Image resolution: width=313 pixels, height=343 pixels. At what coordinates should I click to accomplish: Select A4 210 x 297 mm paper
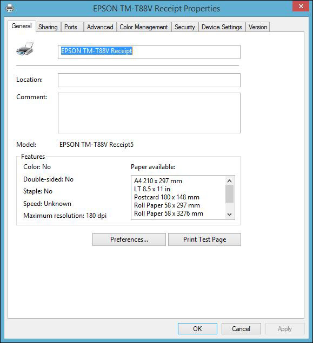(x=158, y=181)
